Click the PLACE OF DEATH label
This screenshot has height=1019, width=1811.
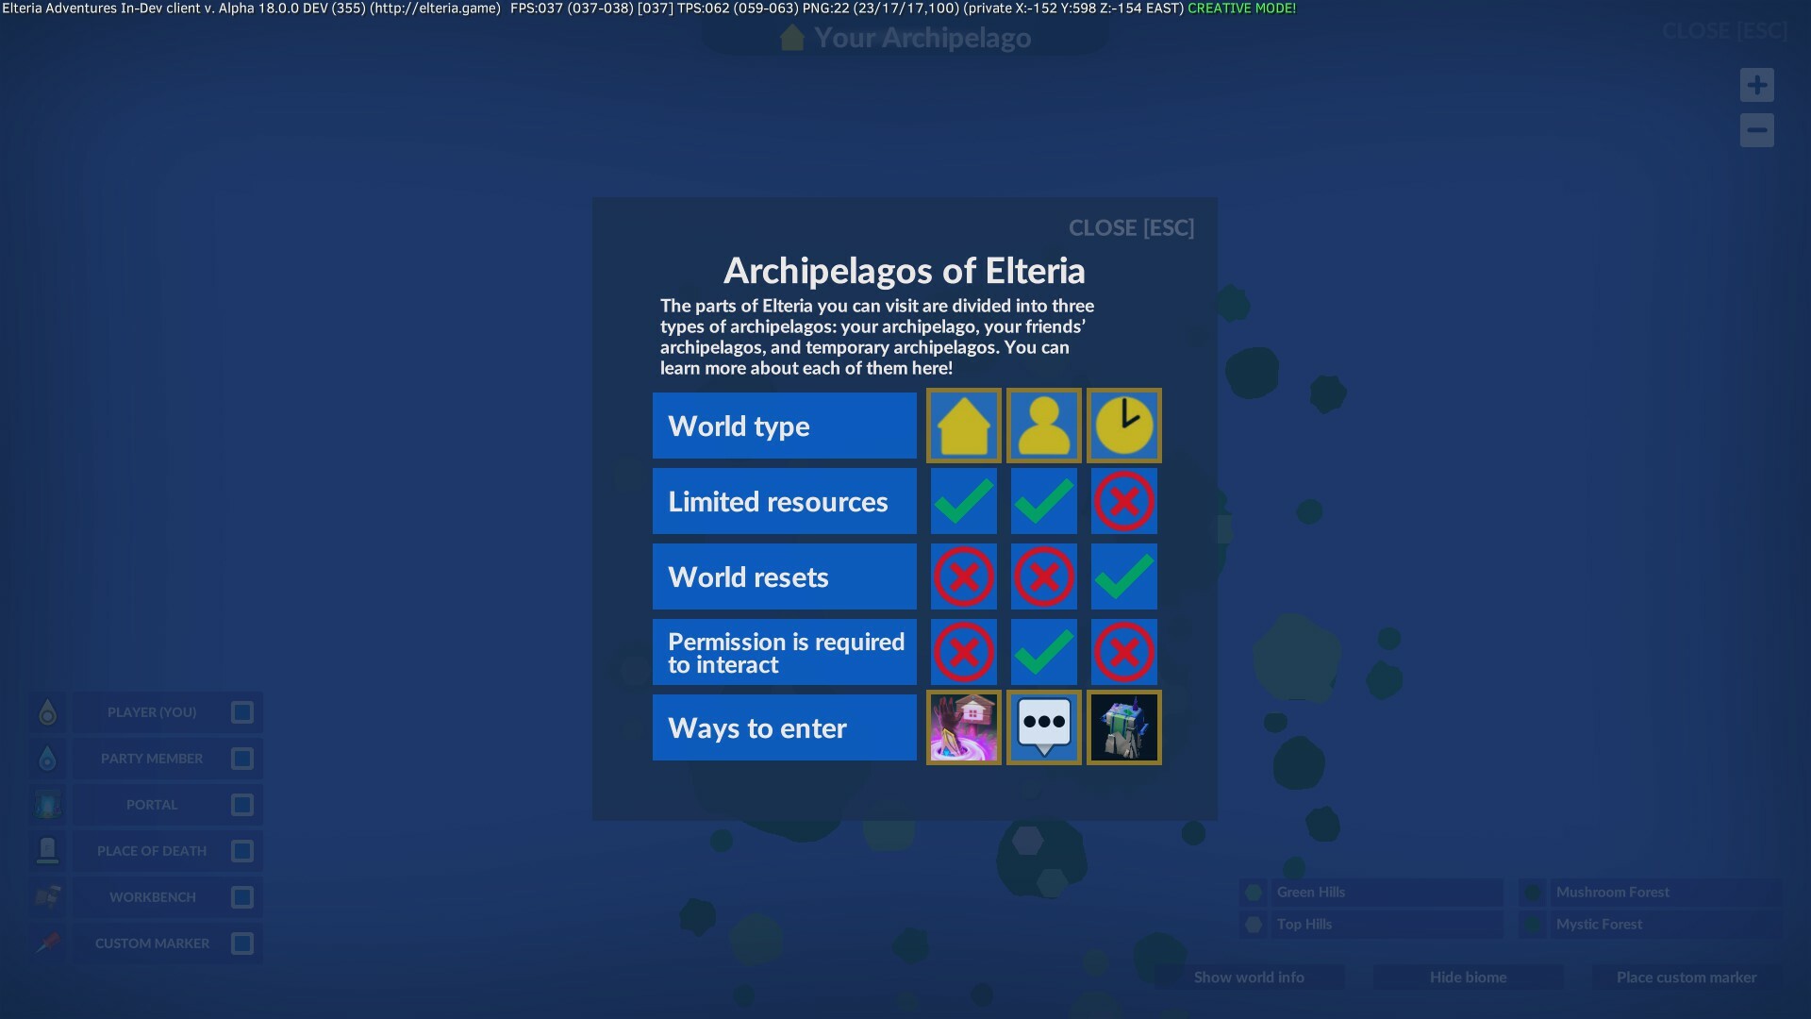click(152, 851)
